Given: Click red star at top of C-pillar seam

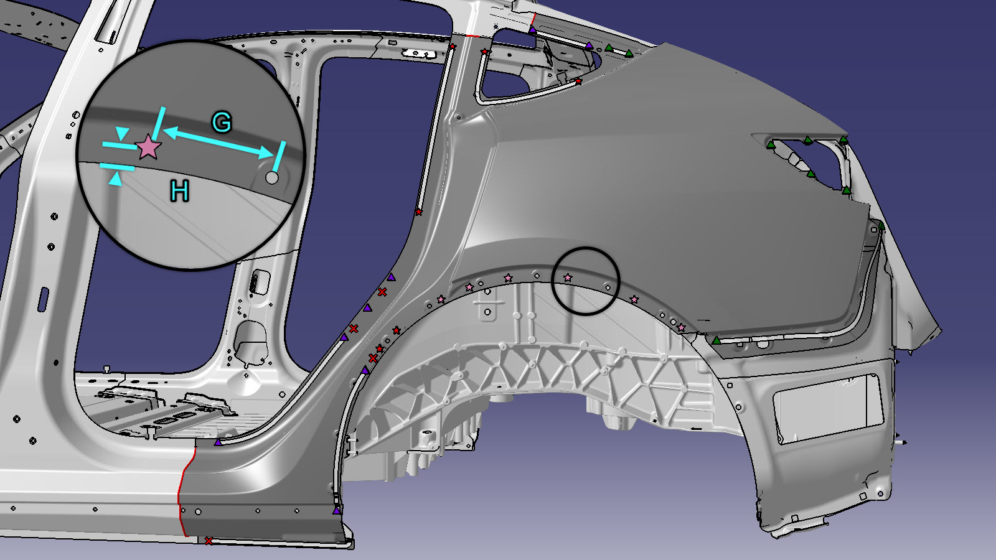Looking at the screenshot, I should pos(453,47).
